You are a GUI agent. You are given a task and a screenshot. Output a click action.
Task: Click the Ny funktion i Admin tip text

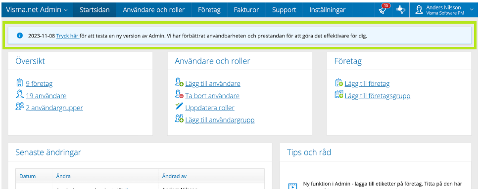[x=383, y=184]
